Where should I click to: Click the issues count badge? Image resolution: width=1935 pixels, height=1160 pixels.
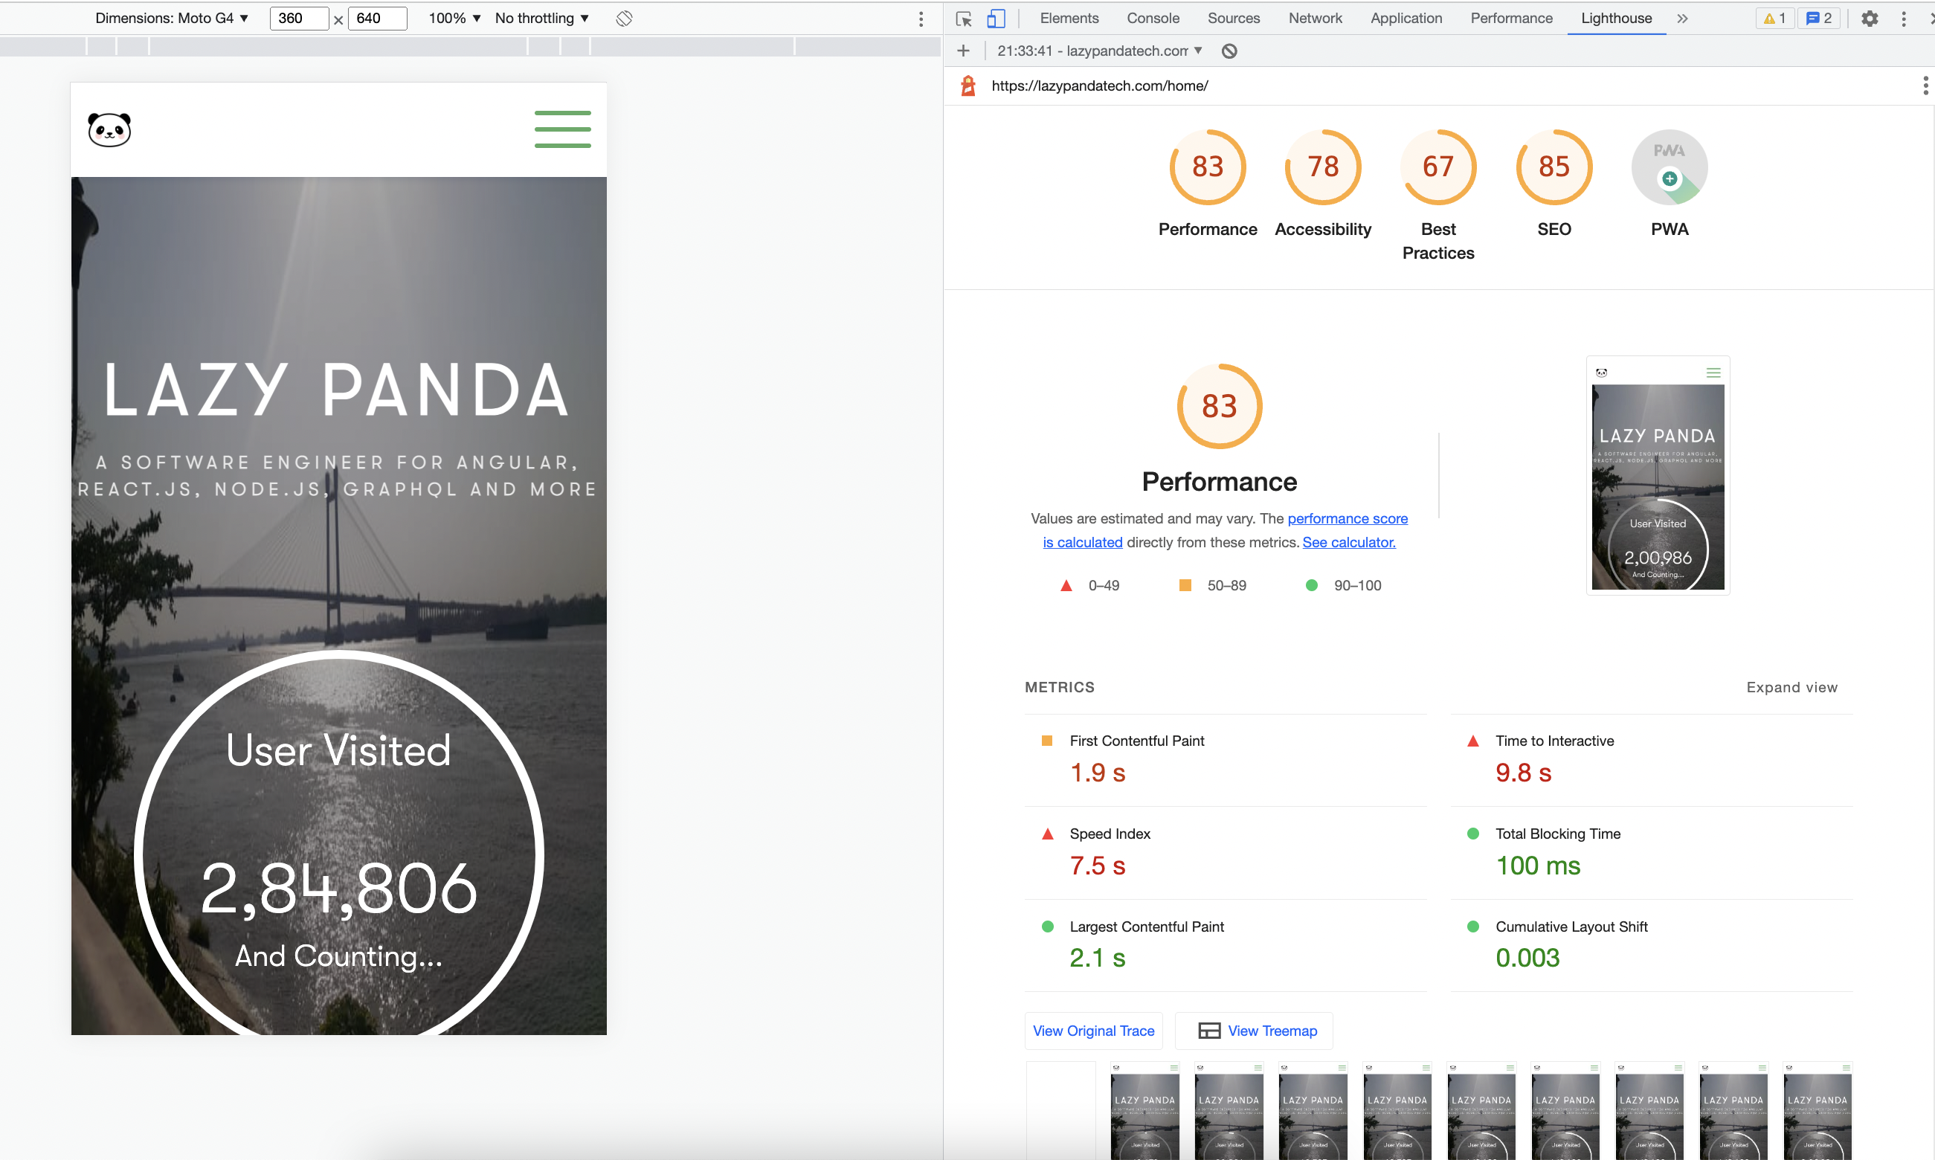[x=1819, y=19]
